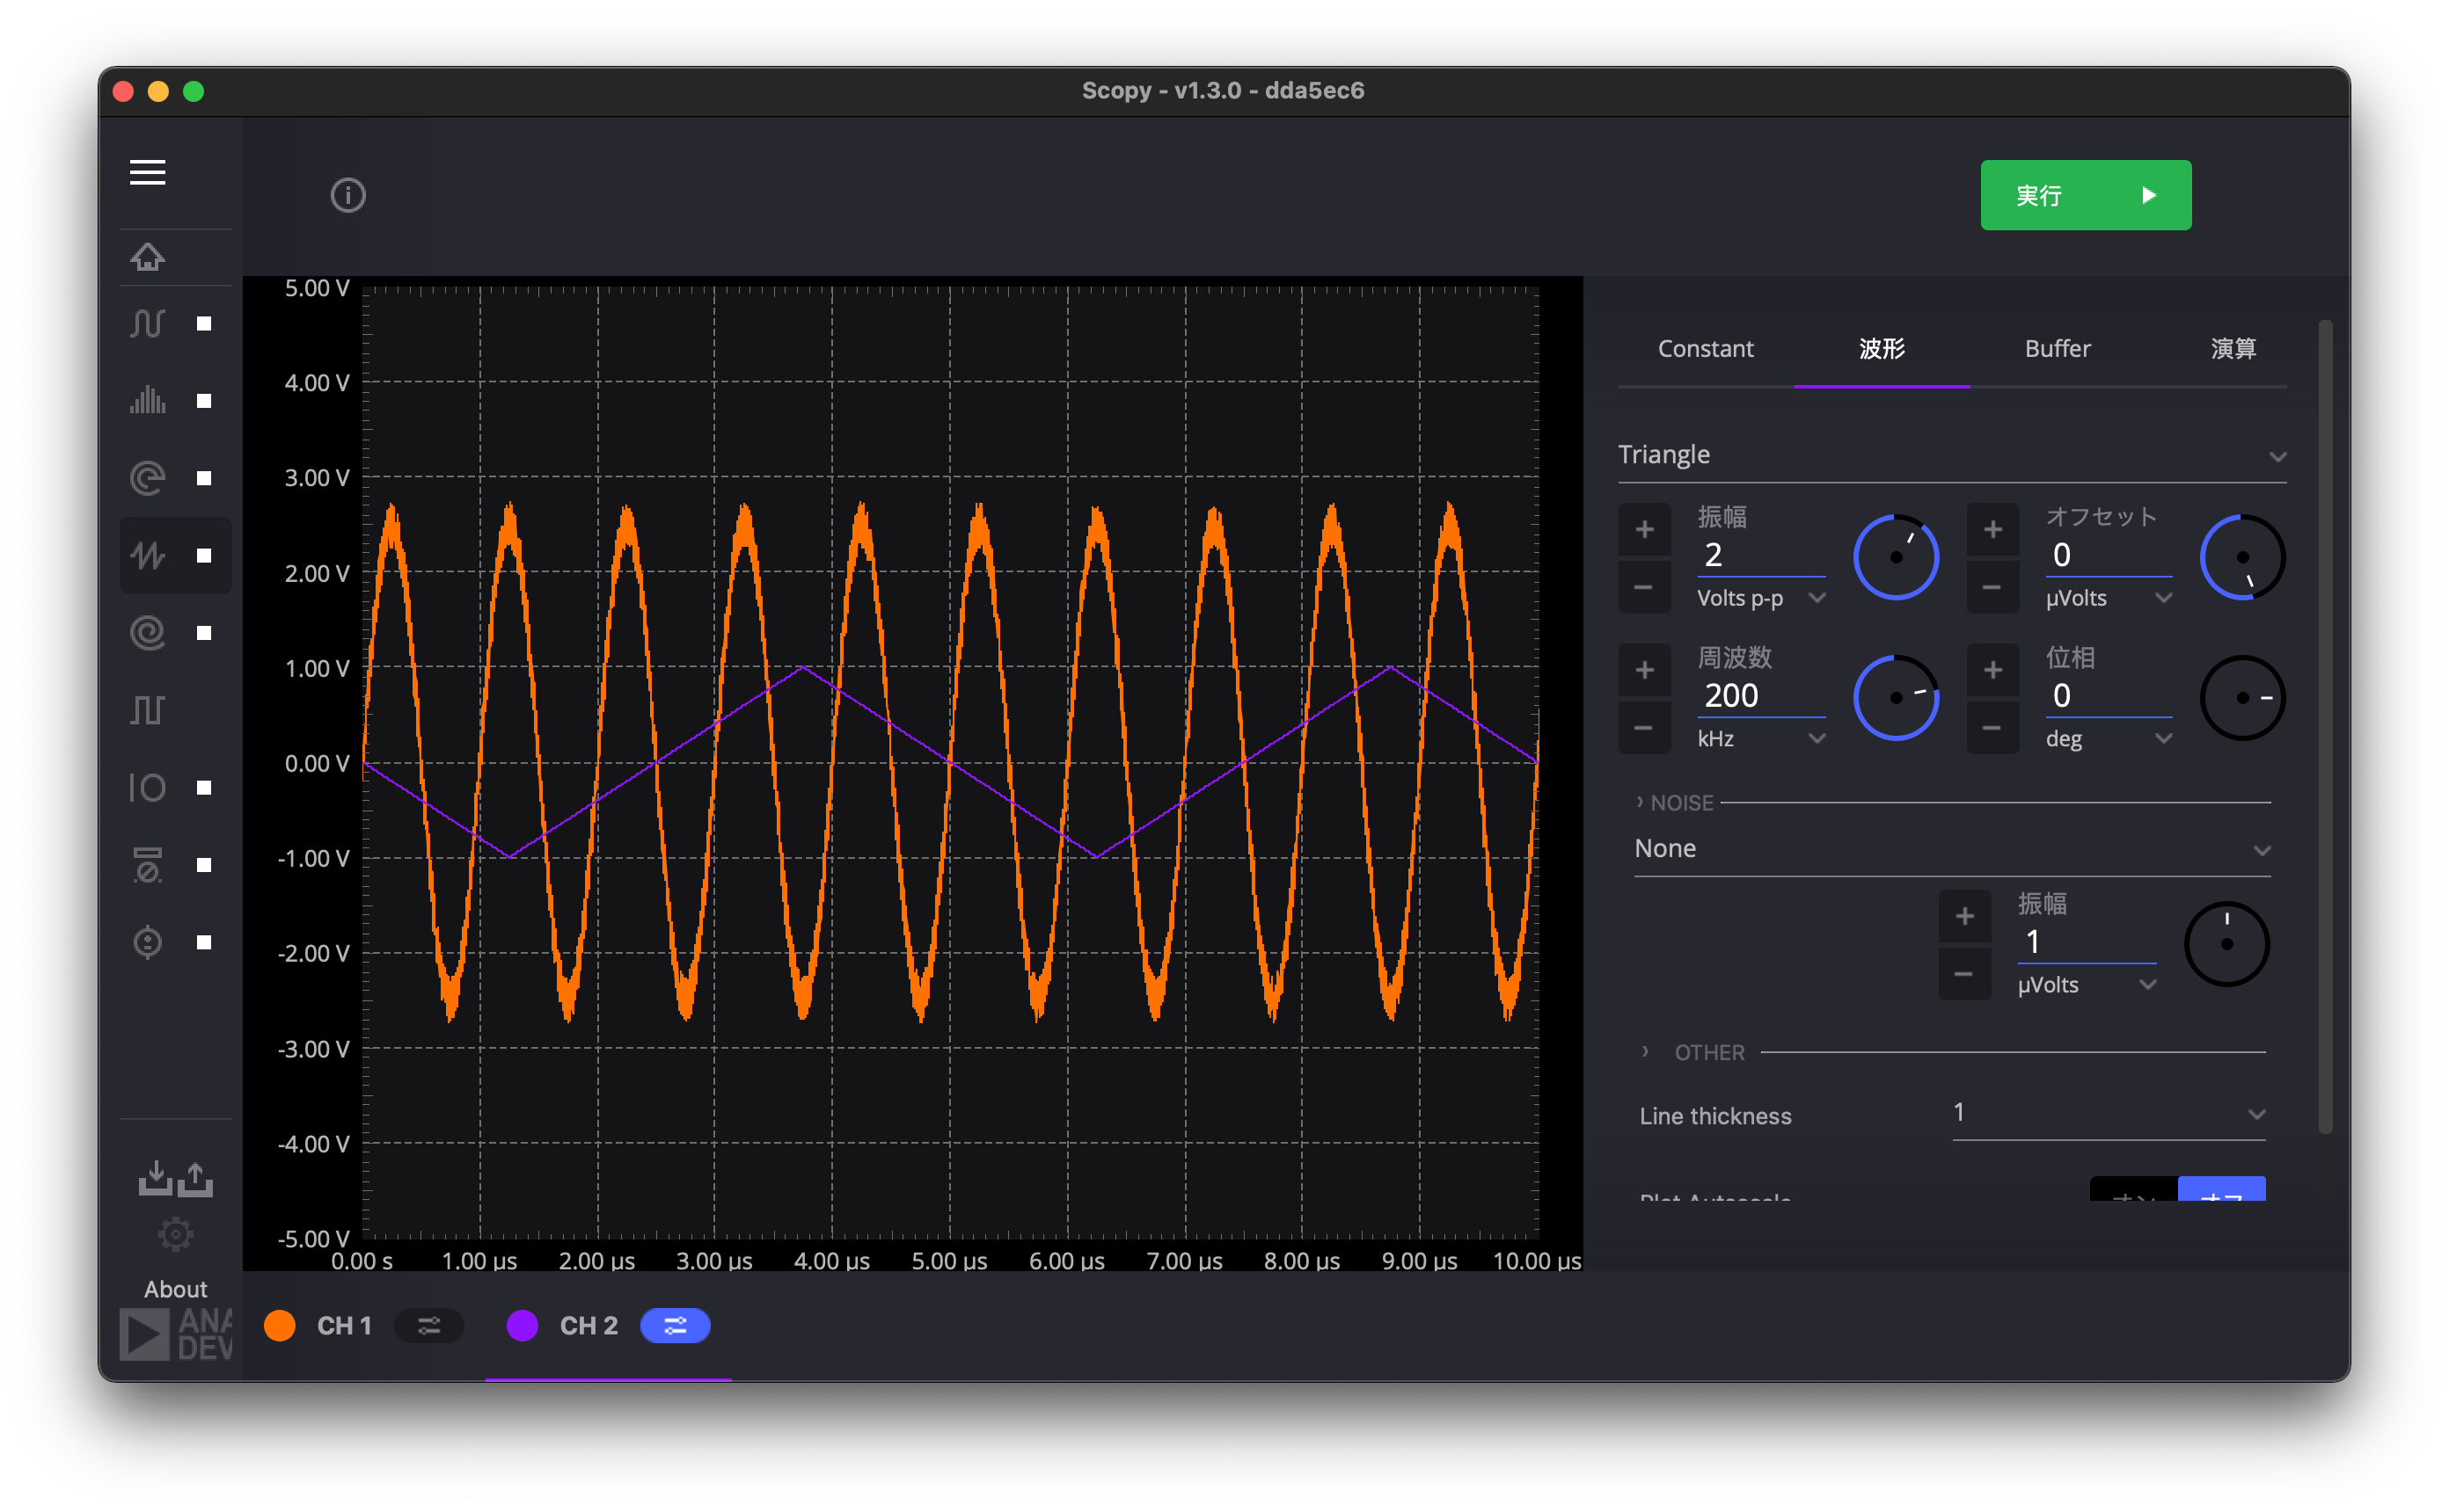
Task: Click the save session upload icon
Action: 196,1177
